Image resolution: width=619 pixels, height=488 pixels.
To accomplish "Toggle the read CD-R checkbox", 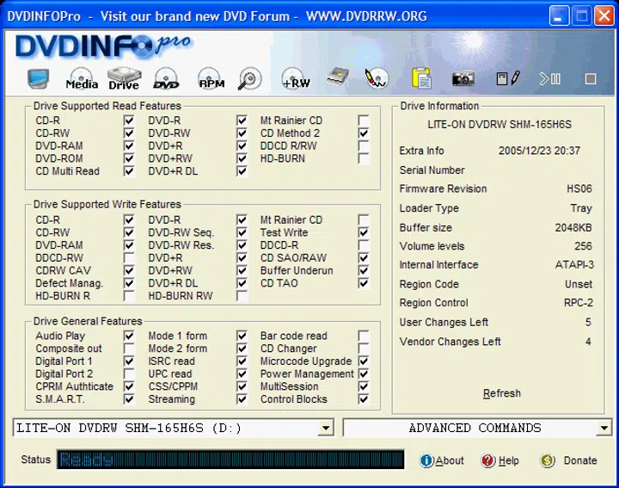I will 129,120.
